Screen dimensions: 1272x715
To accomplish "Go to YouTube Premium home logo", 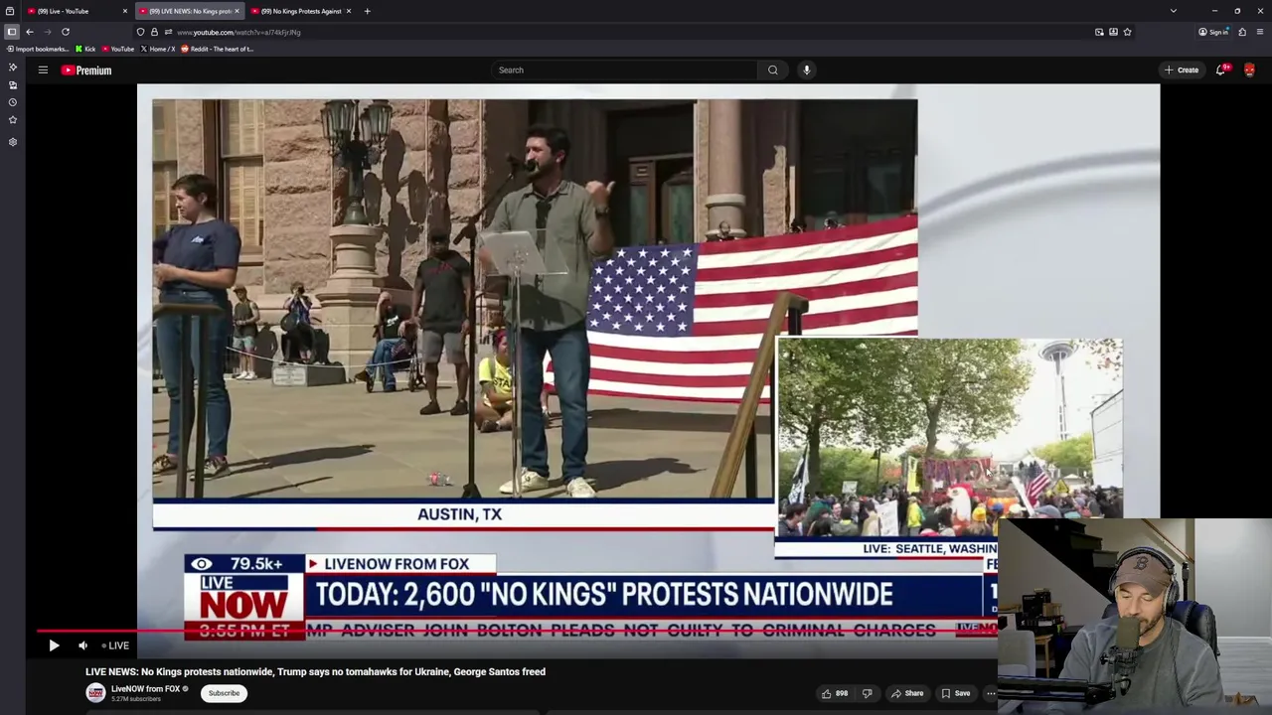I will (x=86, y=70).
